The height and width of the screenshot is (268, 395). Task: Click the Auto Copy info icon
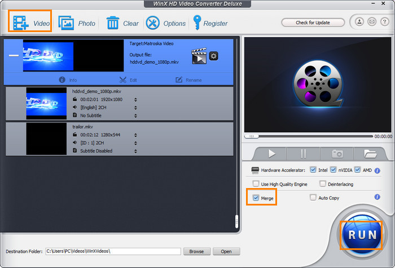(377, 197)
